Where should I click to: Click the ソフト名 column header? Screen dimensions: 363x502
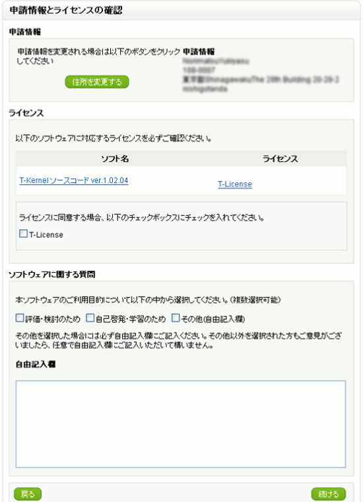(x=115, y=159)
